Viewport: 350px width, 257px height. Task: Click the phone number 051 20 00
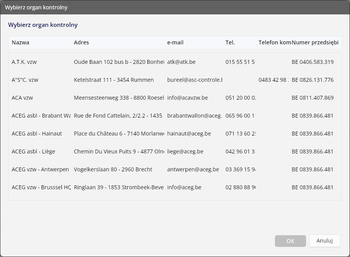point(240,98)
